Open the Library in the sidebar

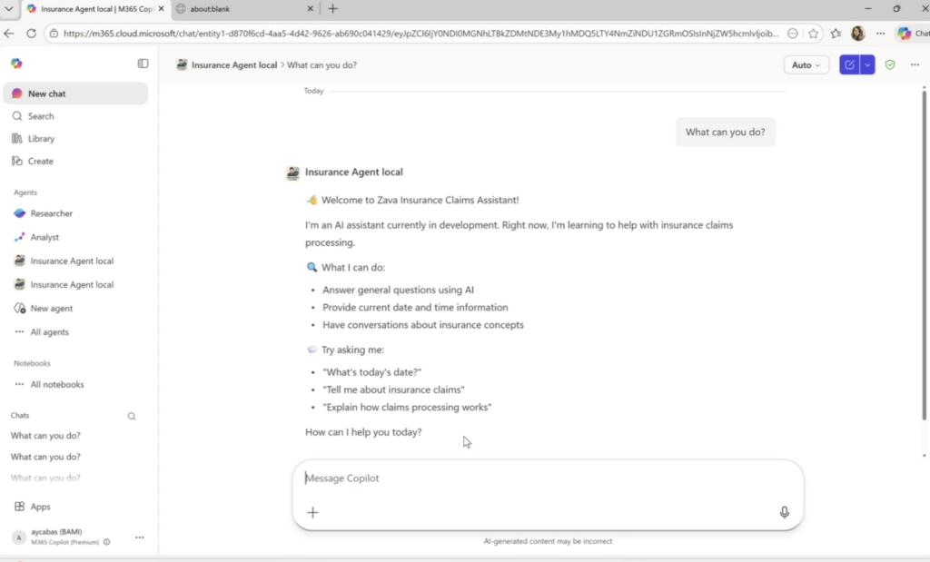click(x=41, y=139)
